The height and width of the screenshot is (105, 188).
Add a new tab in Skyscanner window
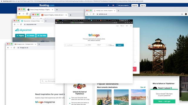pos(46,21)
